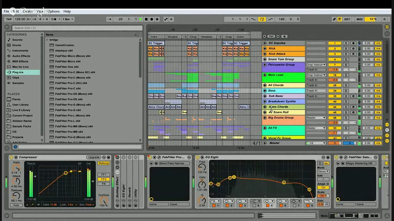The image size is (394, 221).
Task: Enable Draw Mode pencil icon
Action: (x=334, y=19)
